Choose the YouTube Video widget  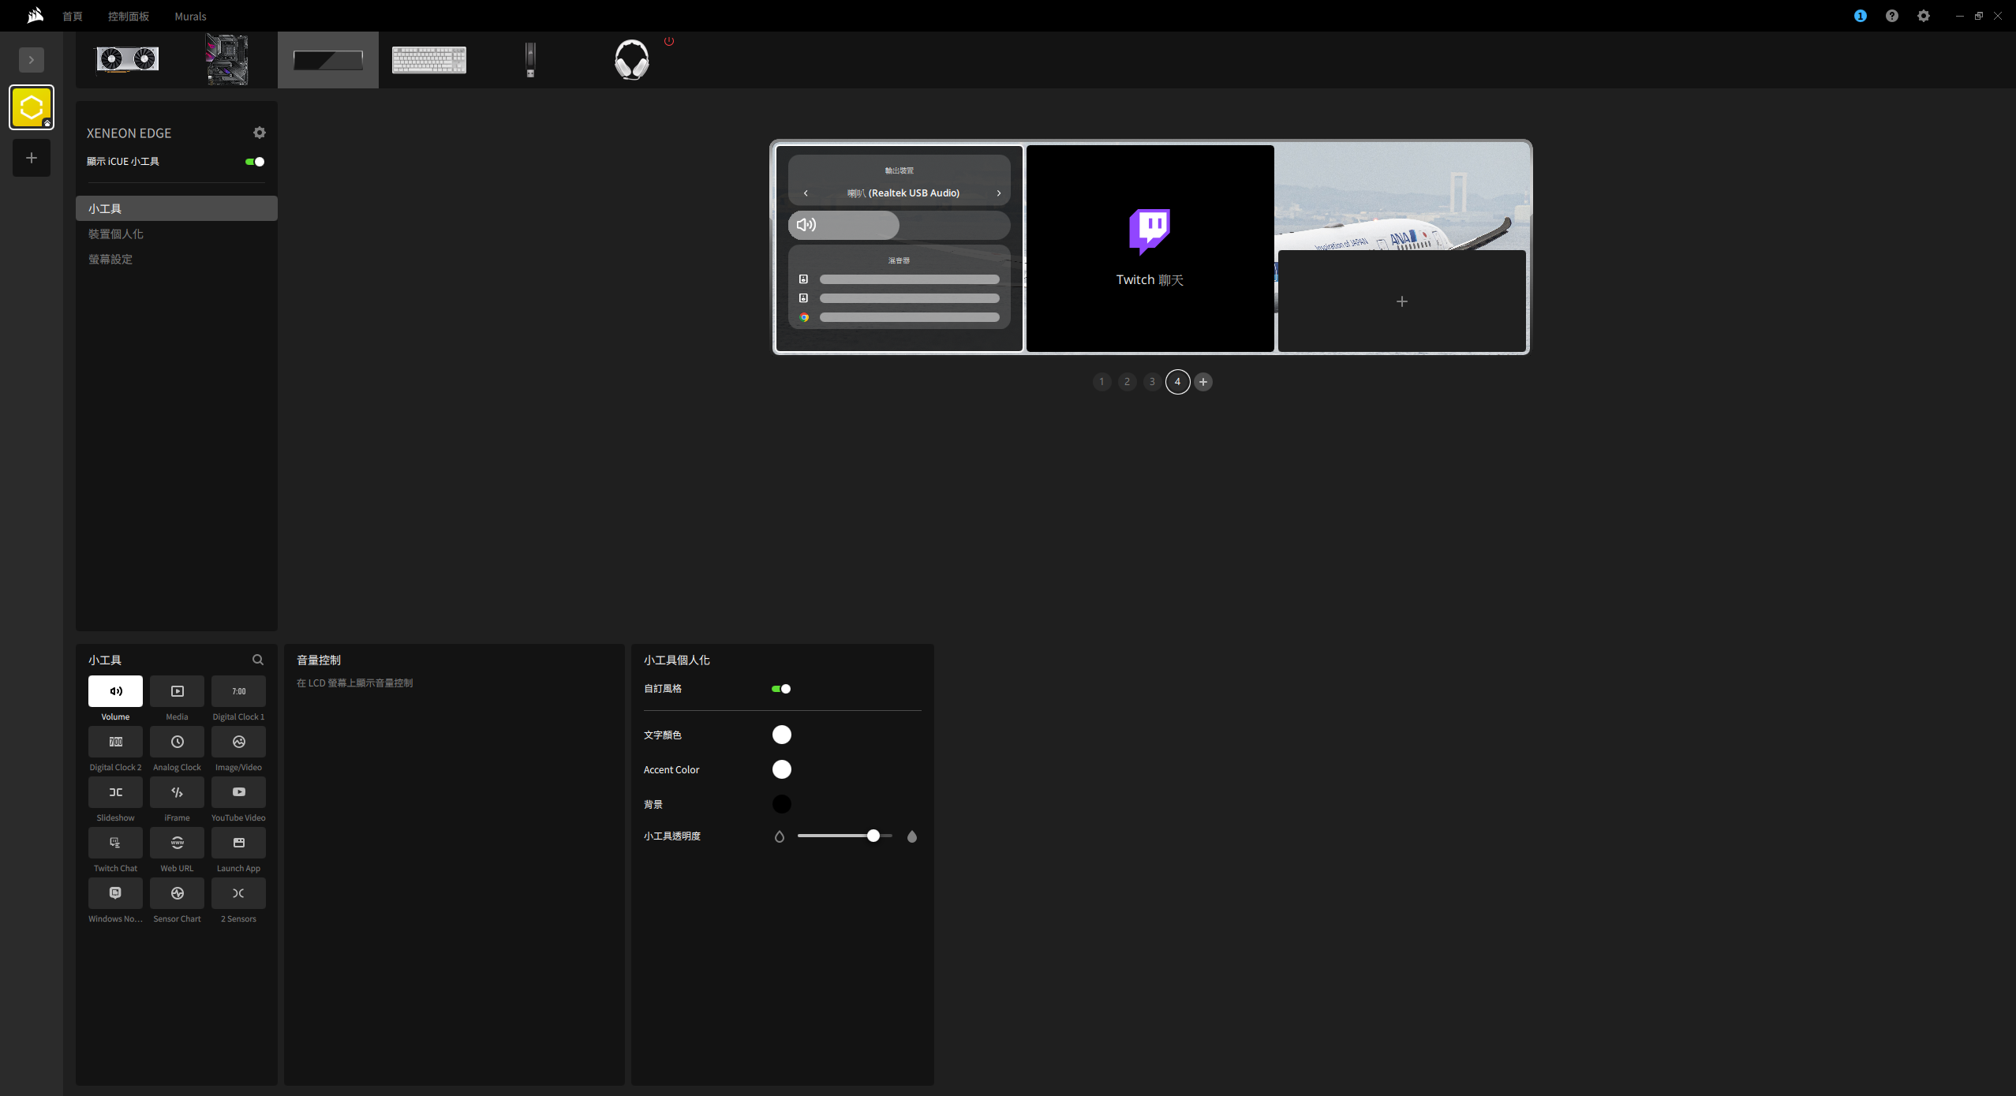pos(238,792)
